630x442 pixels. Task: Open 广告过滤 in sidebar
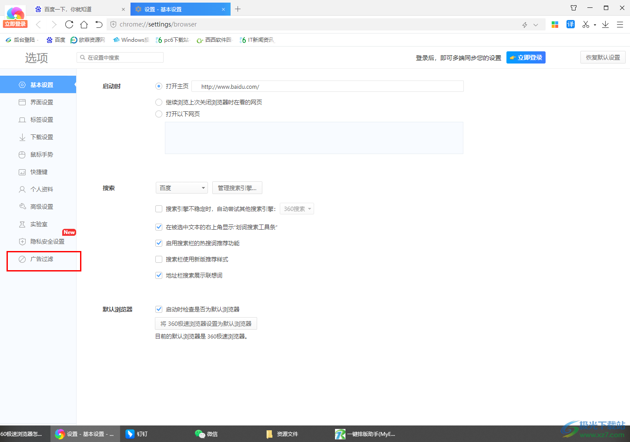[38, 259]
